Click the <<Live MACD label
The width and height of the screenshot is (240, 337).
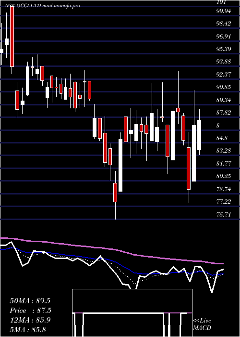[x=202, y=324]
